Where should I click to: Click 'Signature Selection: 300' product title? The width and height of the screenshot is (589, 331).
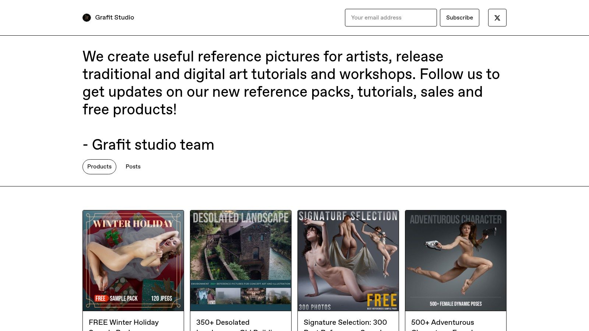point(345,323)
